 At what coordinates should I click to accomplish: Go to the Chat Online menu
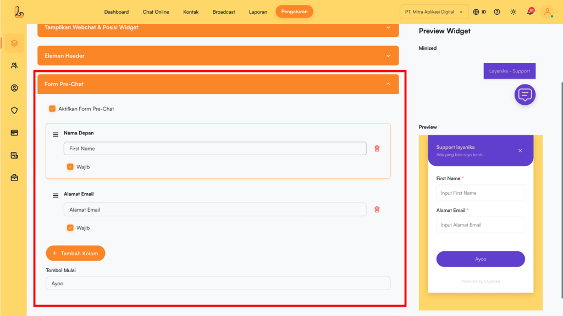156,12
